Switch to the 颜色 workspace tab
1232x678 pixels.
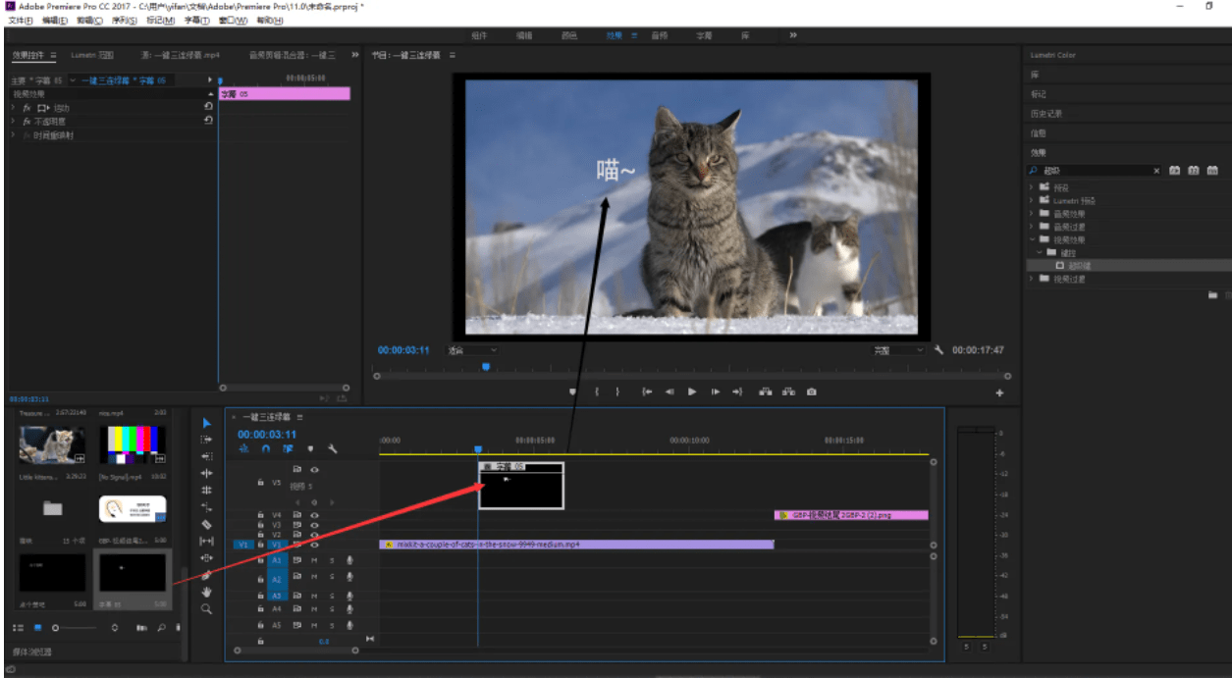pyautogui.click(x=569, y=35)
